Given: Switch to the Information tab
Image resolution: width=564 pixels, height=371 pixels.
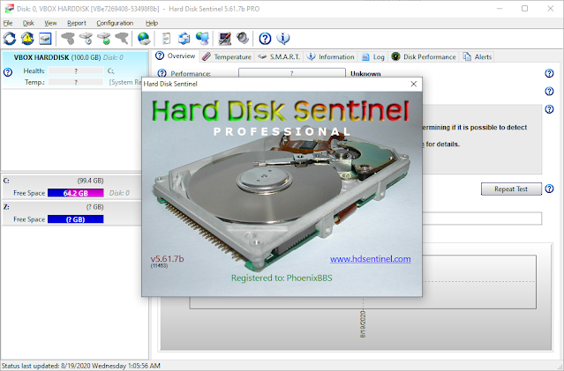Looking at the screenshot, I should 331,56.
